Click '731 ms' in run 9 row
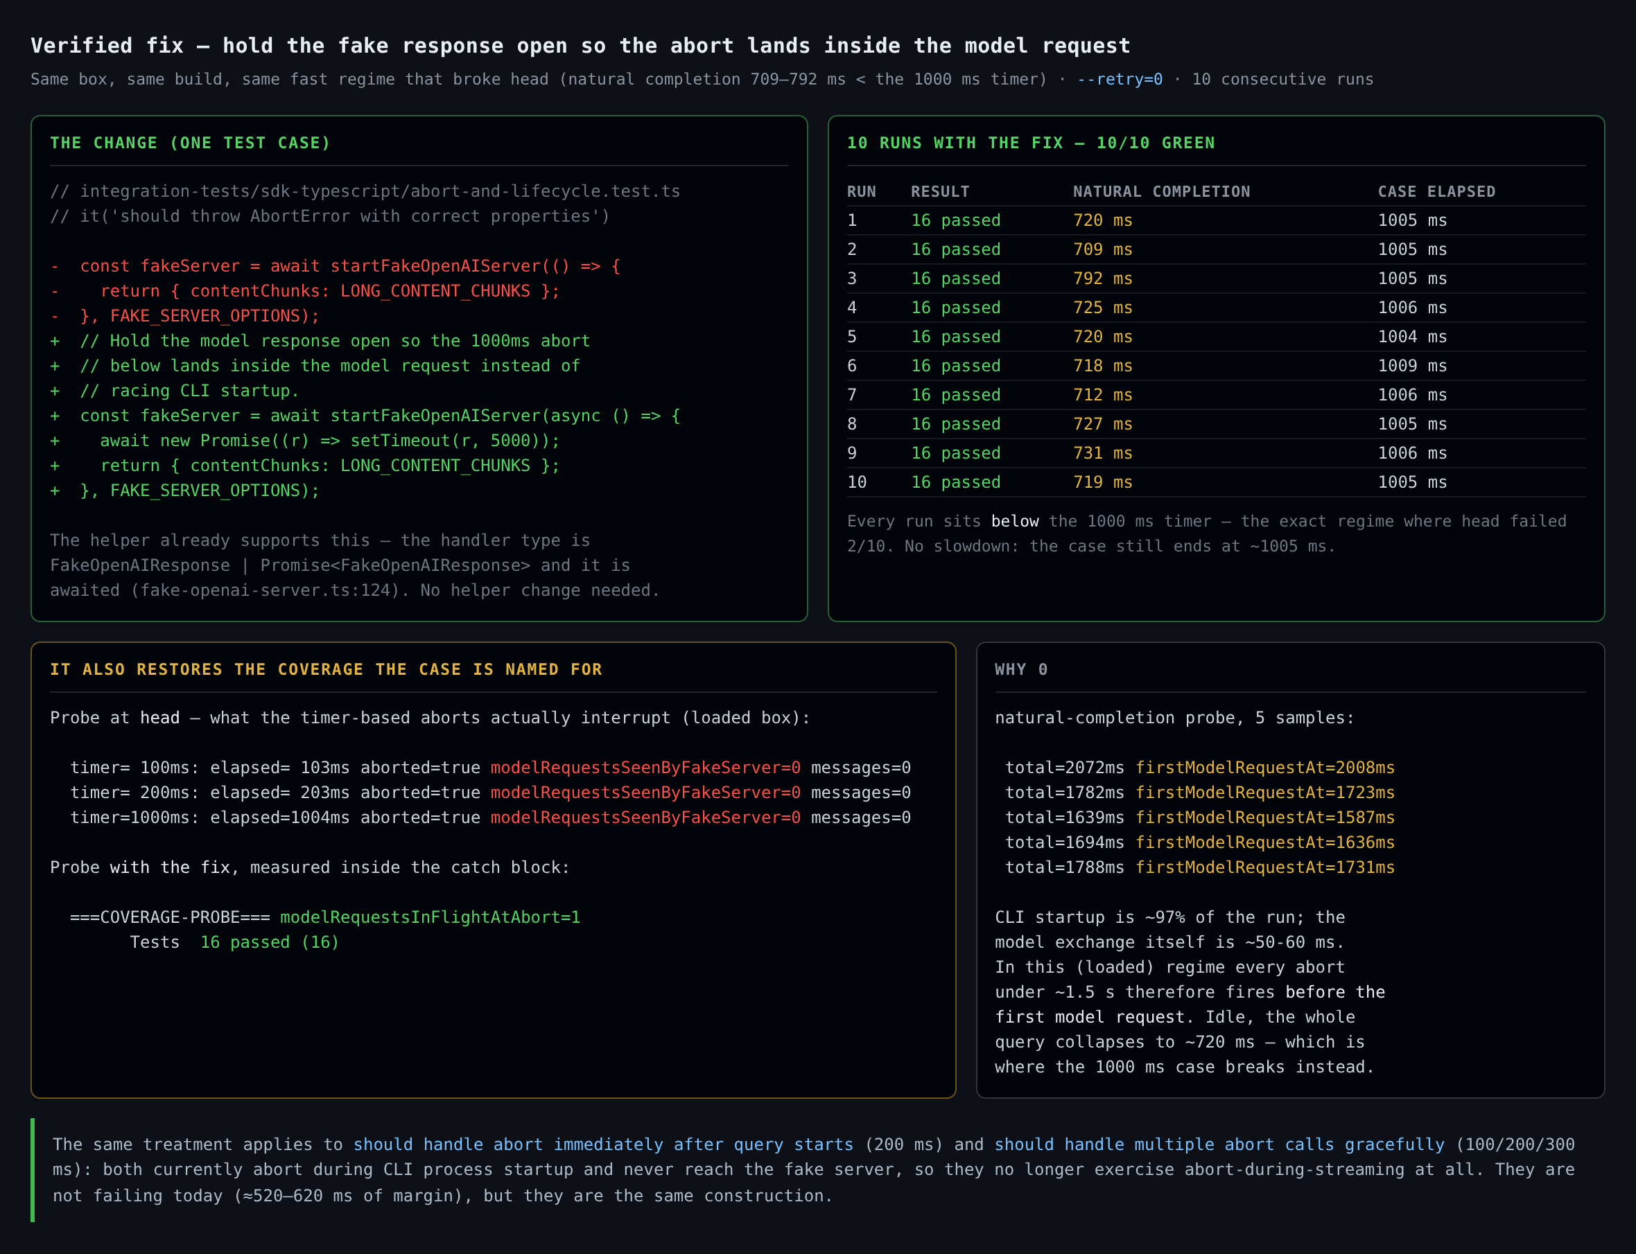 1102,453
